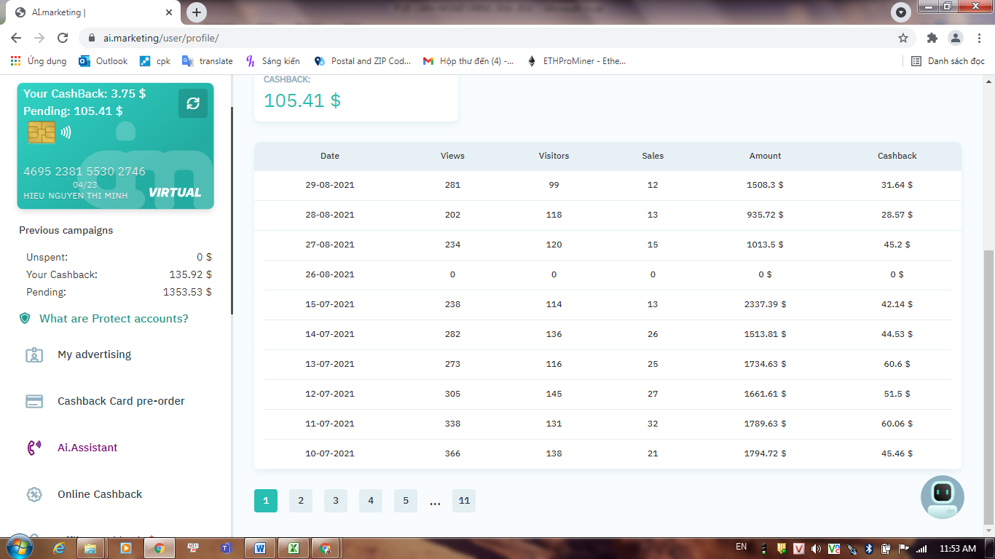Open the Online Cashback menu item
Viewport: 995px width, 559px height.
(x=100, y=494)
